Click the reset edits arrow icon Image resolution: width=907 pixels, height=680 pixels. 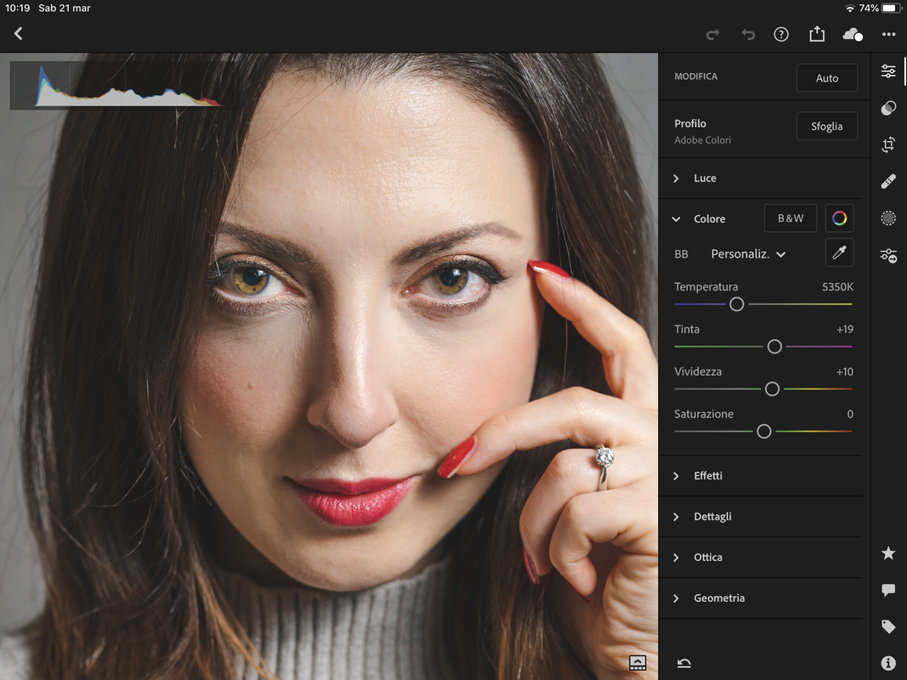pyautogui.click(x=683, y=663)
